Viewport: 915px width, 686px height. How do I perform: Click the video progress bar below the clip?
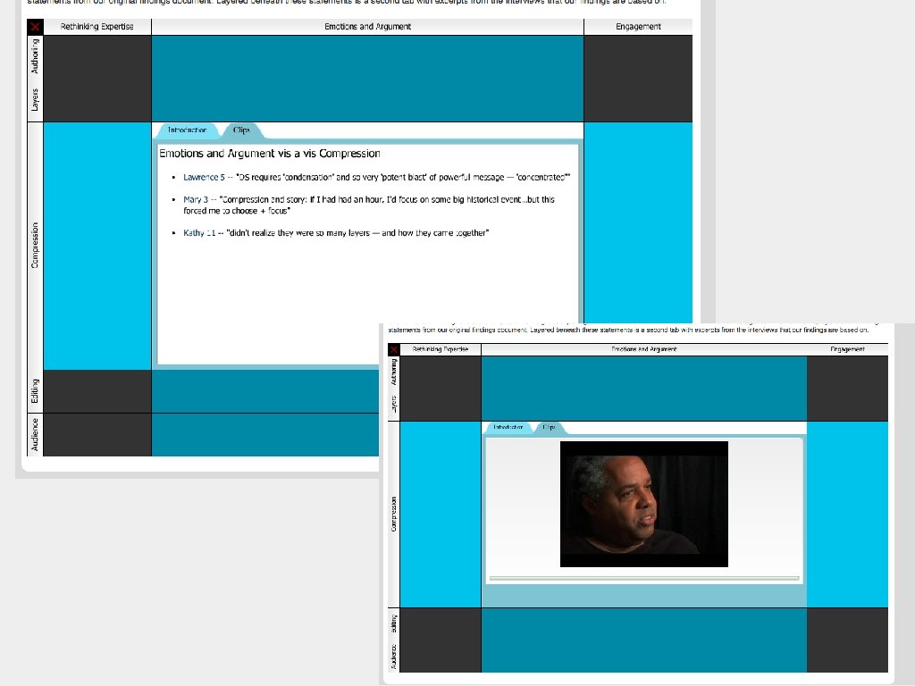644,578
